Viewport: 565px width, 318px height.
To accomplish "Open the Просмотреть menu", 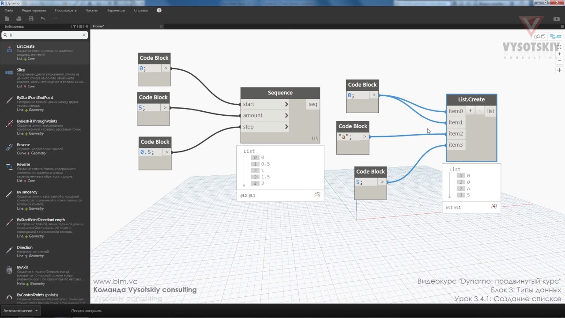I will click(x=66, y=10).
